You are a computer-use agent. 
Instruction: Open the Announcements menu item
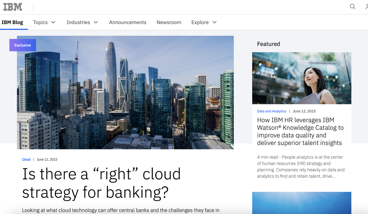128,22
